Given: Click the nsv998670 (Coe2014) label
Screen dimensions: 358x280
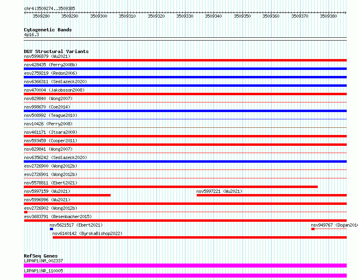Looking at the screenshot, I should tap(47, 107).
